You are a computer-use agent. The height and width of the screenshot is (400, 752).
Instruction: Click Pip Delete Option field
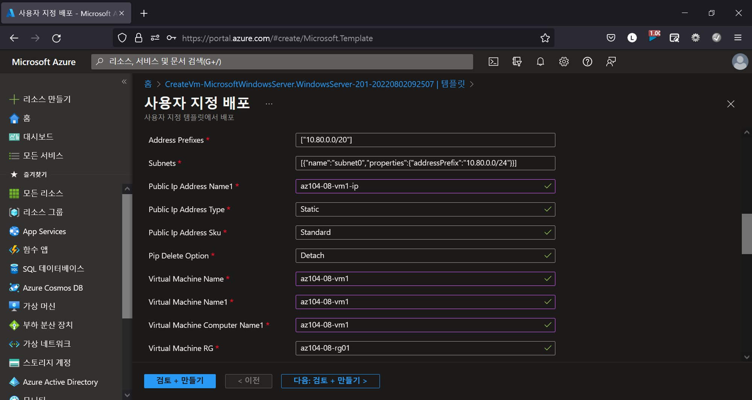pos(425,256)
